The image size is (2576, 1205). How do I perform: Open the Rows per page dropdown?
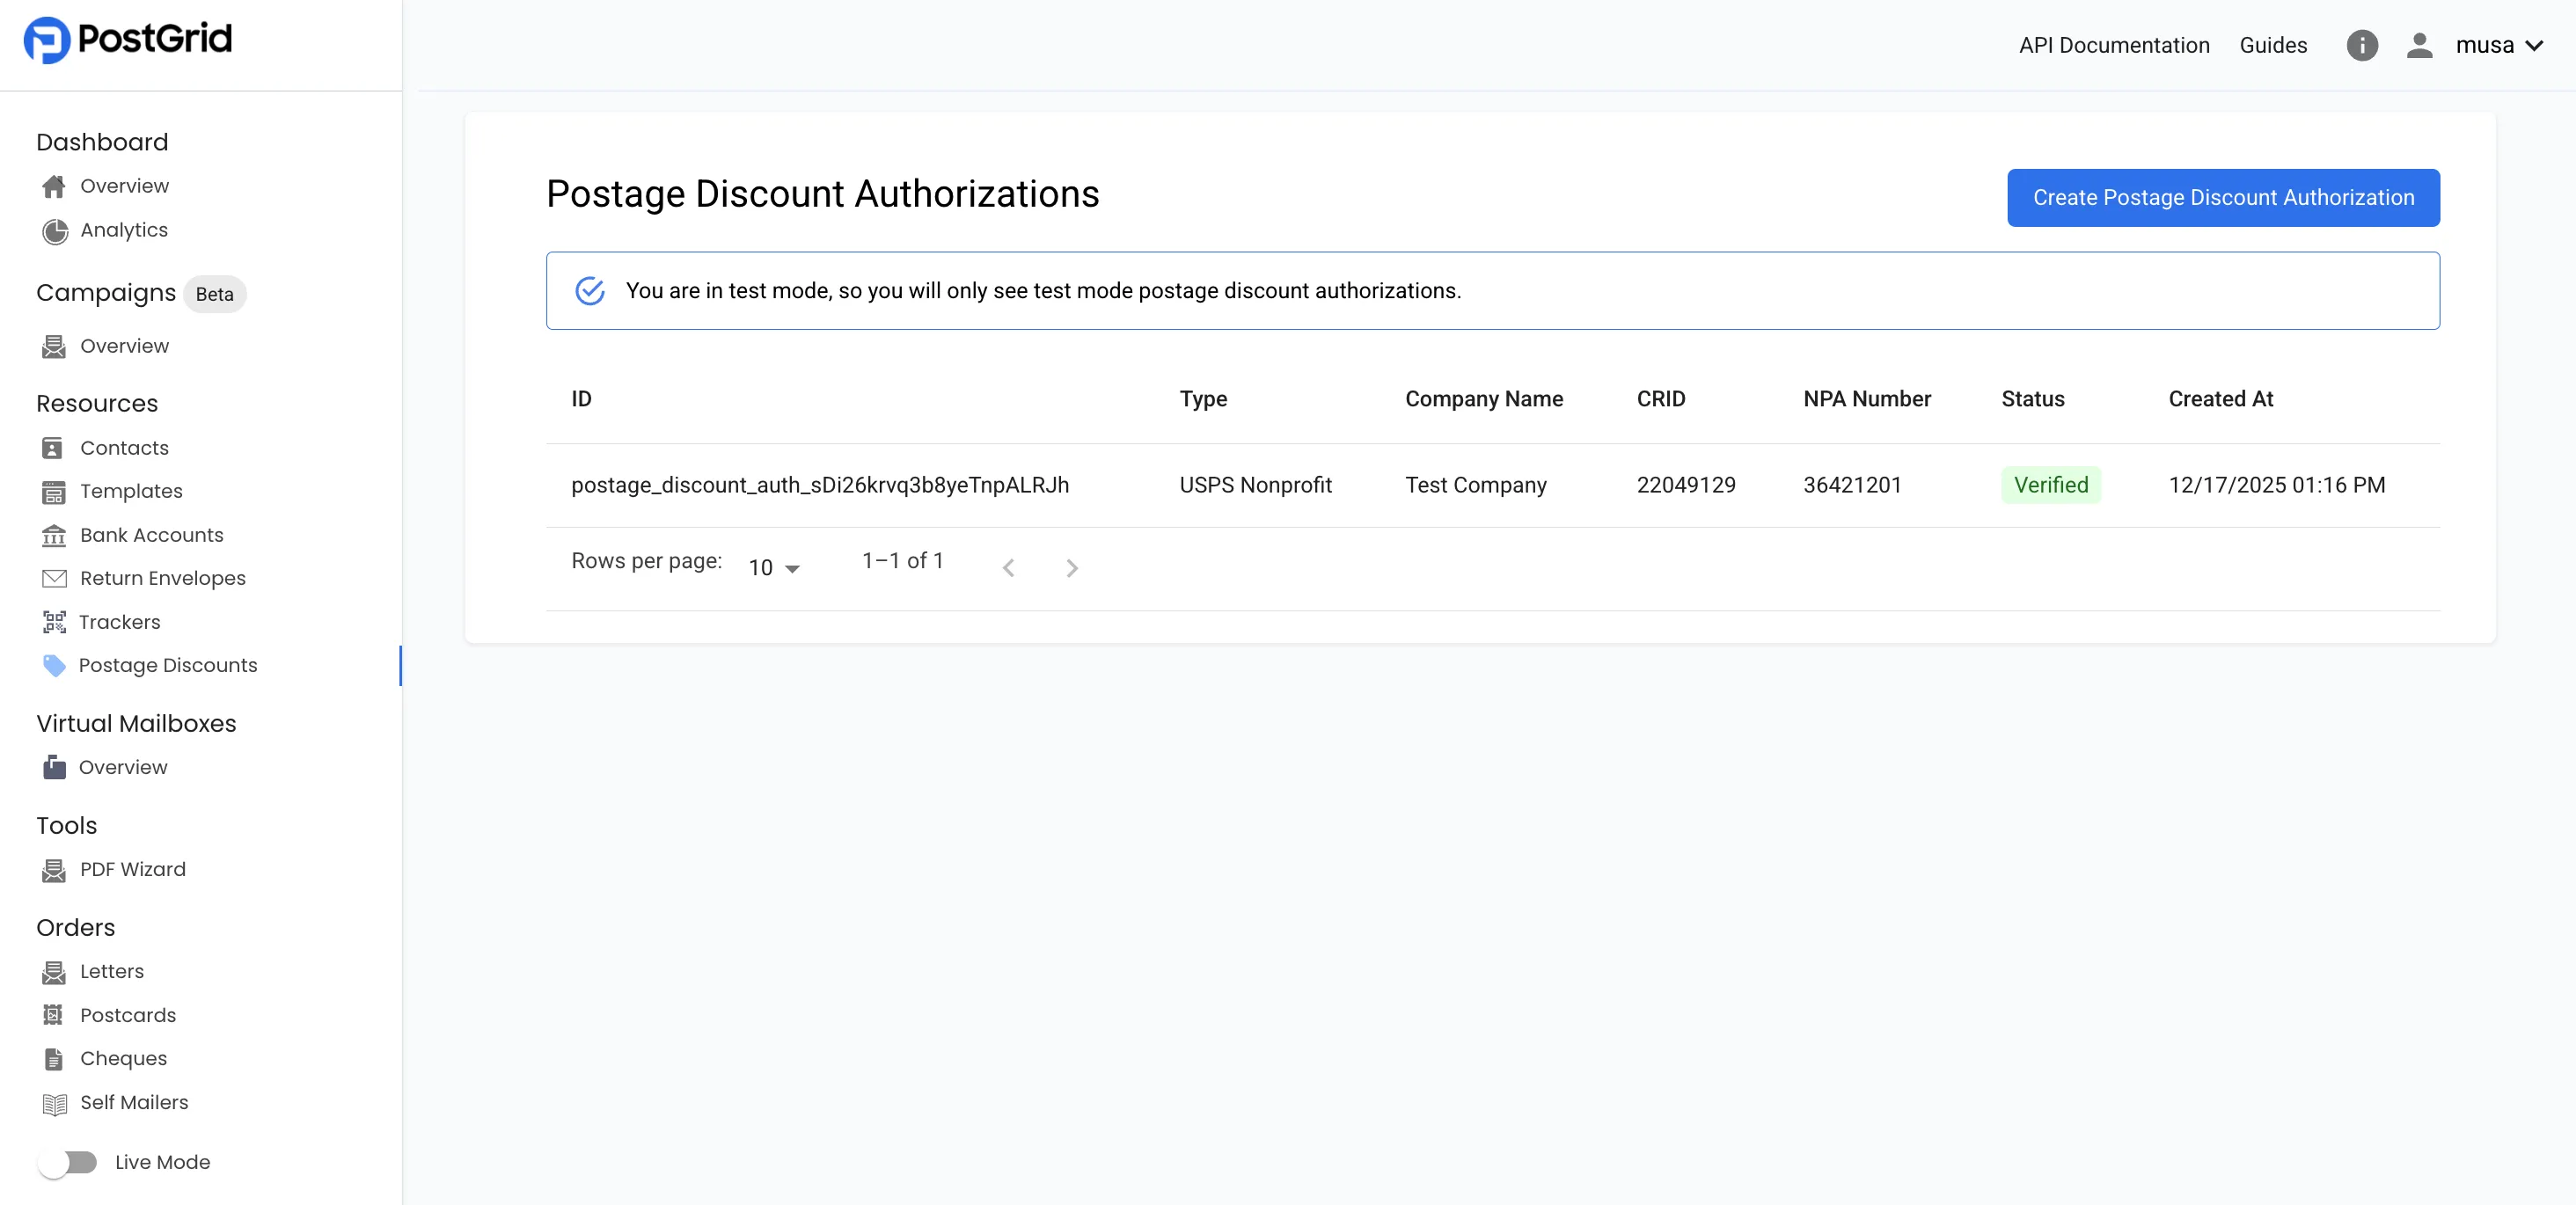click(772, 566)
